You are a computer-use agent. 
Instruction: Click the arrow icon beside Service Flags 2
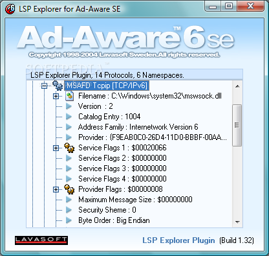(69, 158)
